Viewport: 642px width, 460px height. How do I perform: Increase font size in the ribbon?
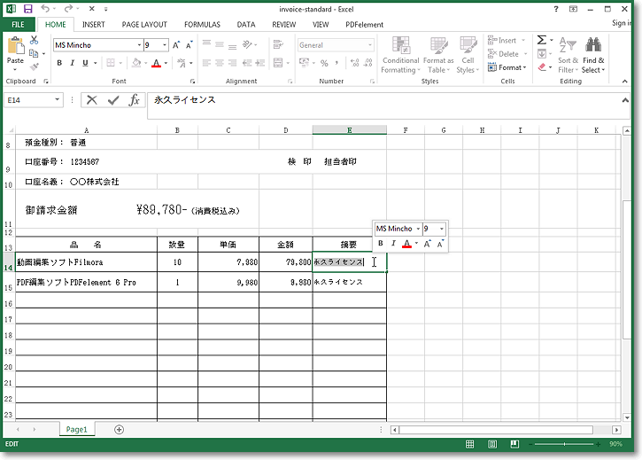(x=176, y=45)
